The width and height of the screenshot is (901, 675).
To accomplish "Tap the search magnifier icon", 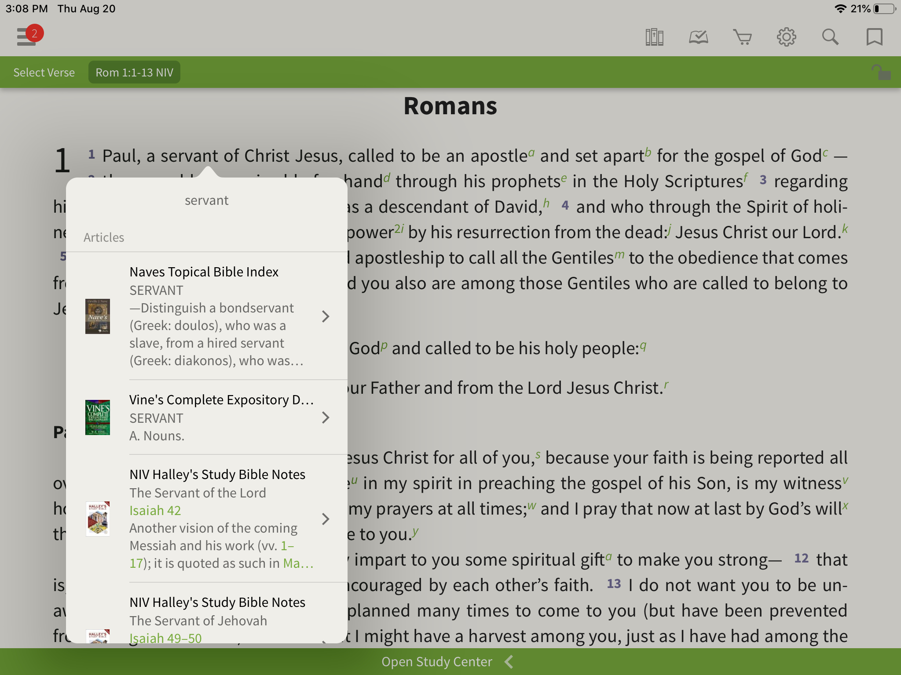I will tap(830, 37).
